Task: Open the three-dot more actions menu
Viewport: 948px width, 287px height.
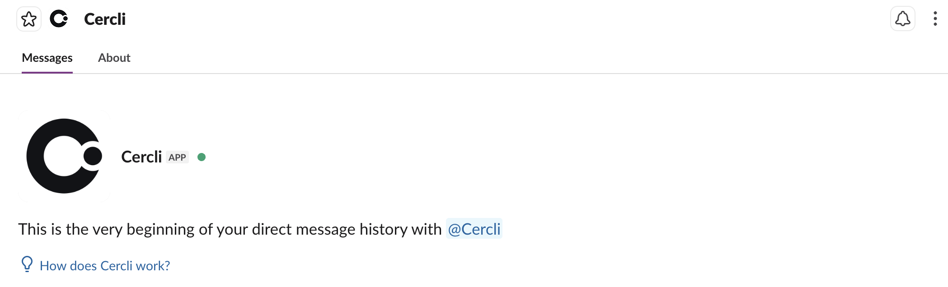Action: [x=935, y=19]
